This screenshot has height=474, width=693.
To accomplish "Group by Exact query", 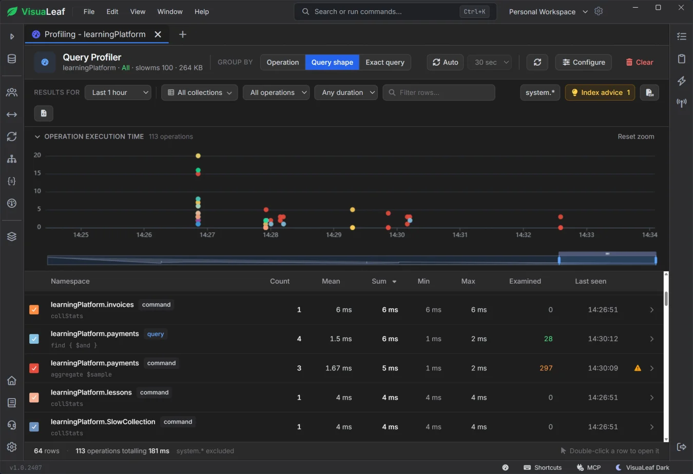I will pyautogui.click(x=385, y=62).
